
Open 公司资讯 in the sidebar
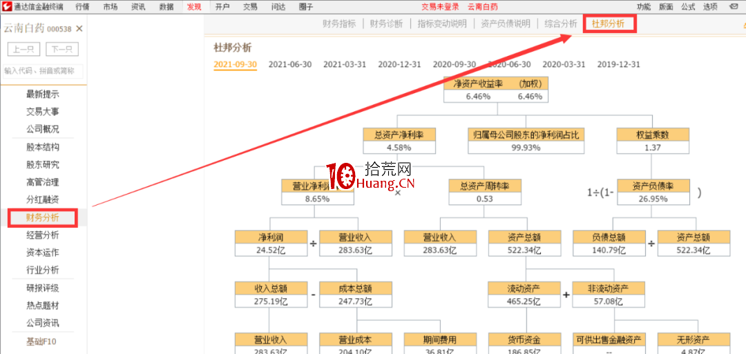click(x=43, y=323)
